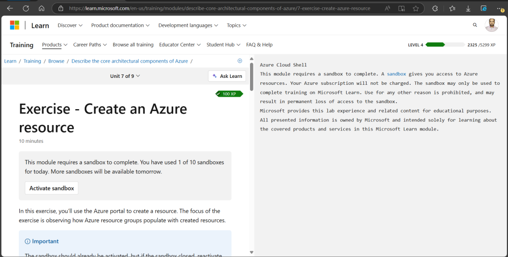
Task: Click the Training heading link
Action: 22,45
